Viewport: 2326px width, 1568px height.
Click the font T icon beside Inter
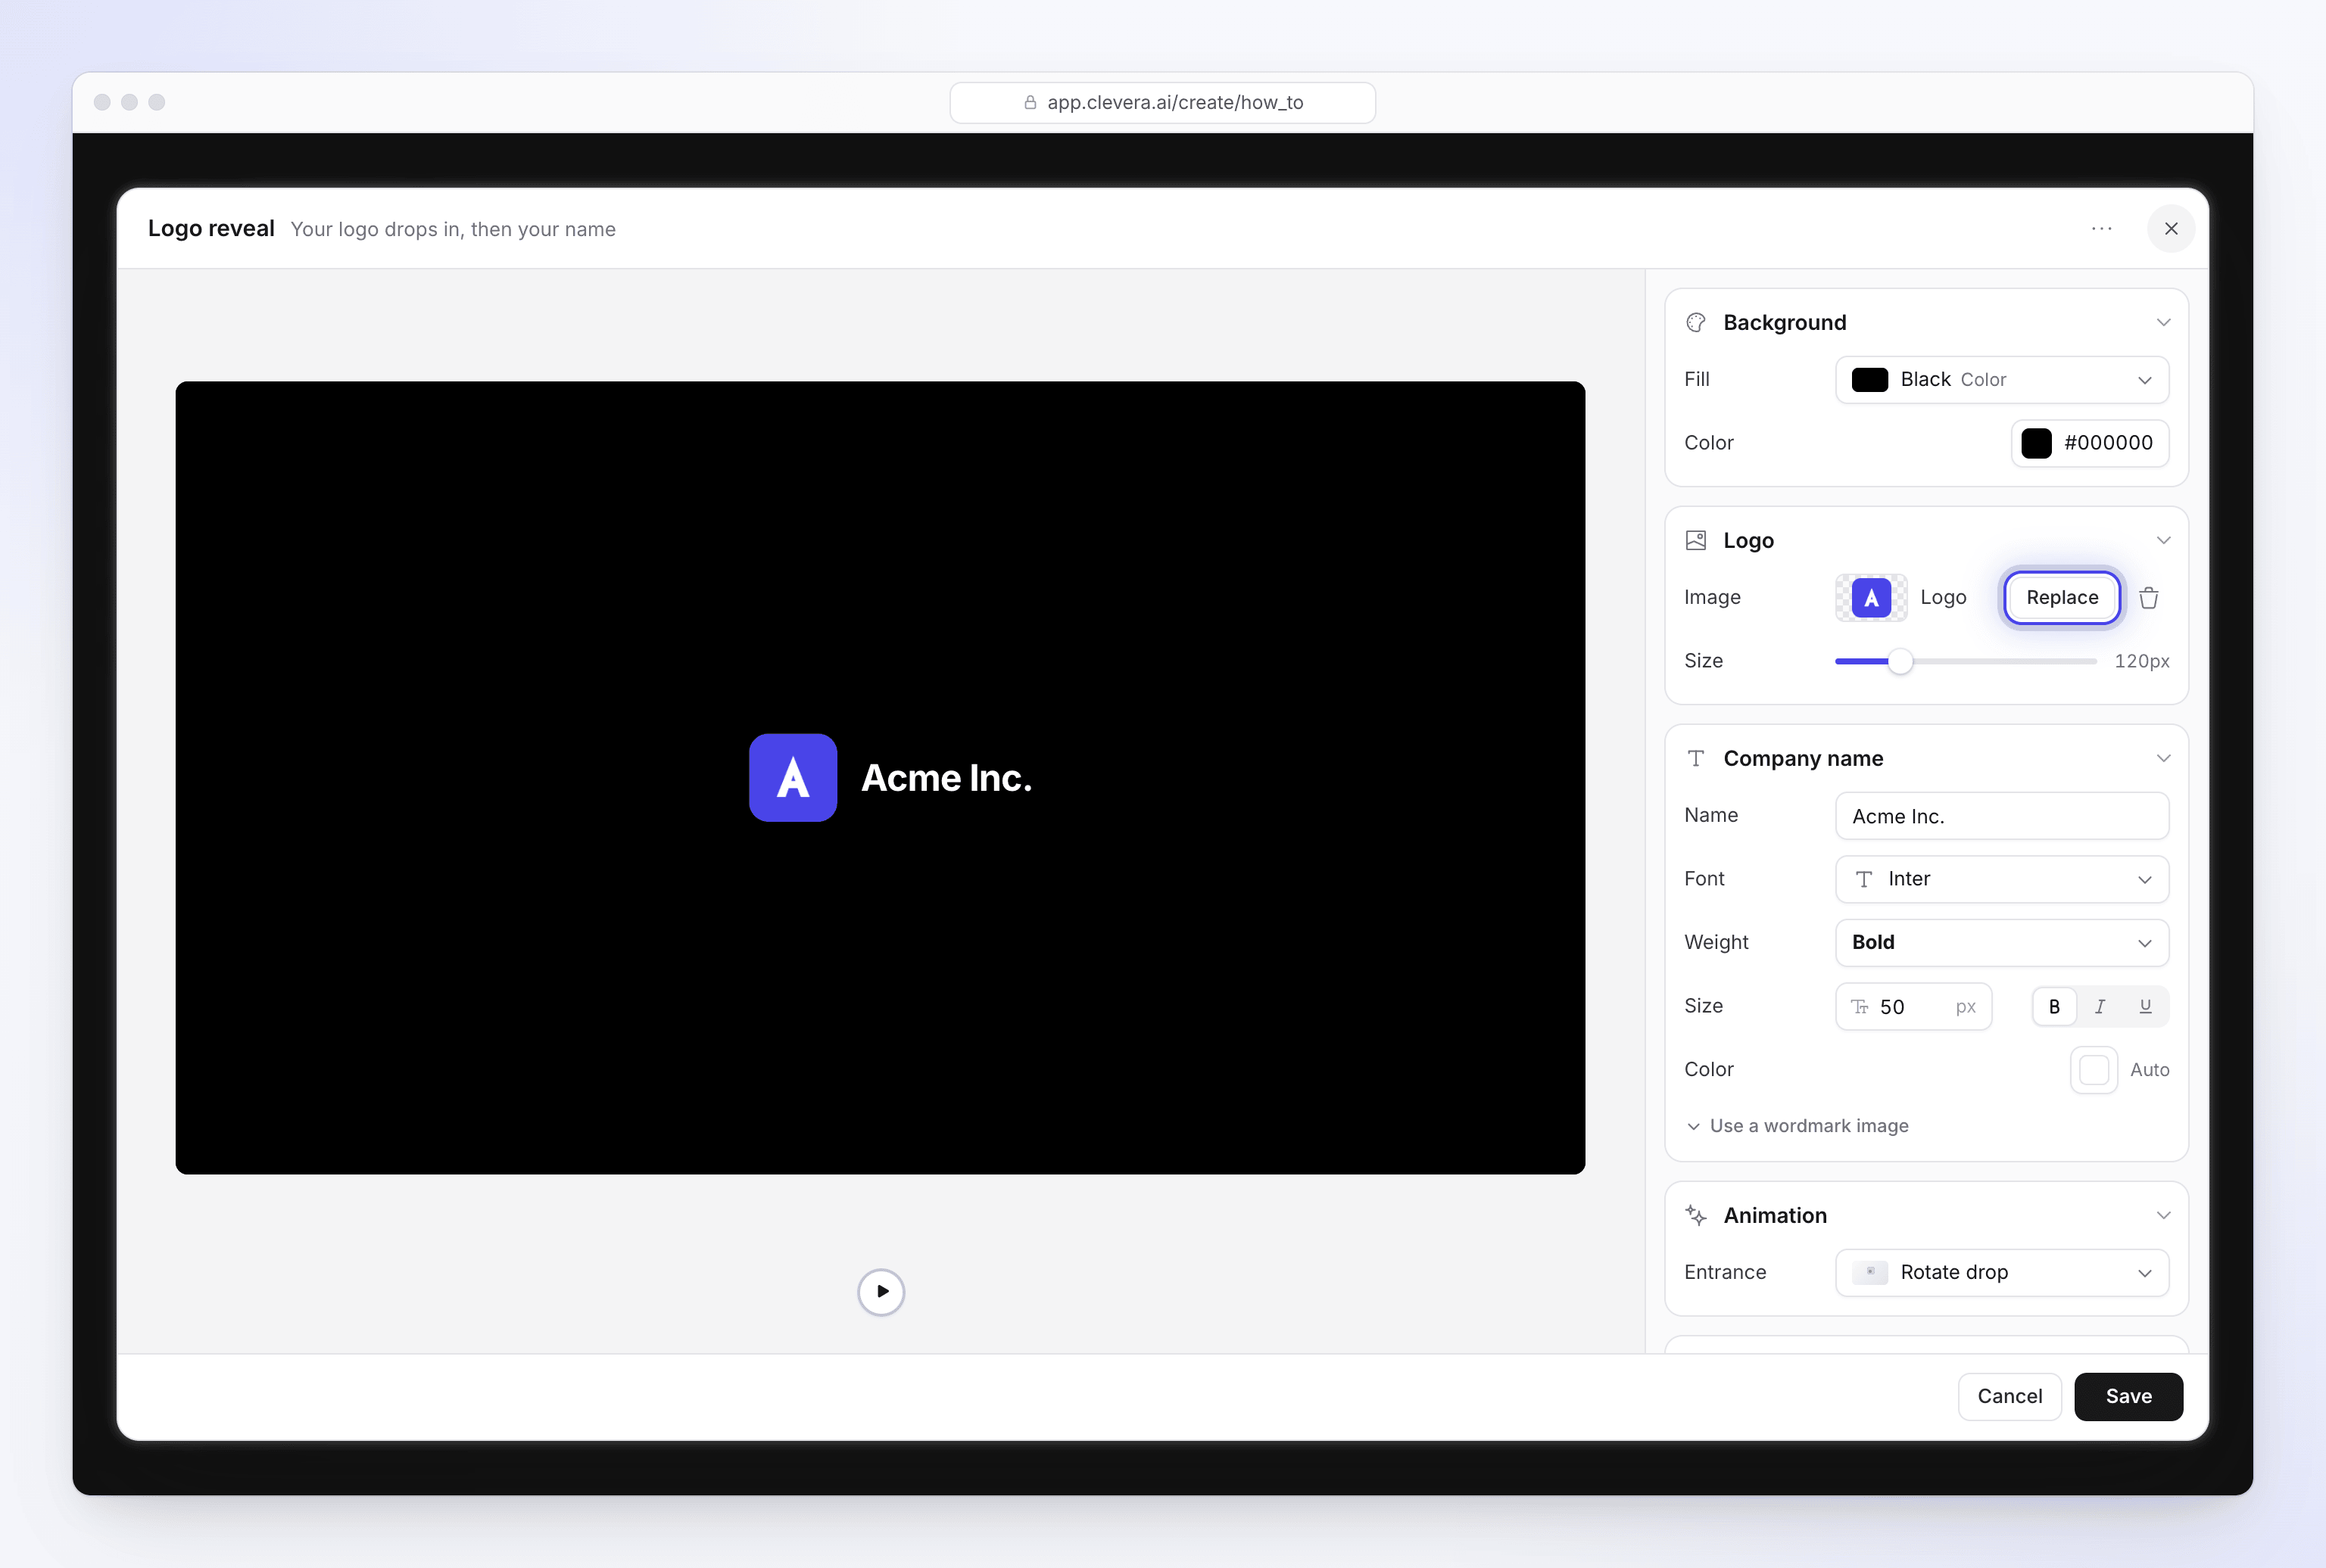point(1864,879)
